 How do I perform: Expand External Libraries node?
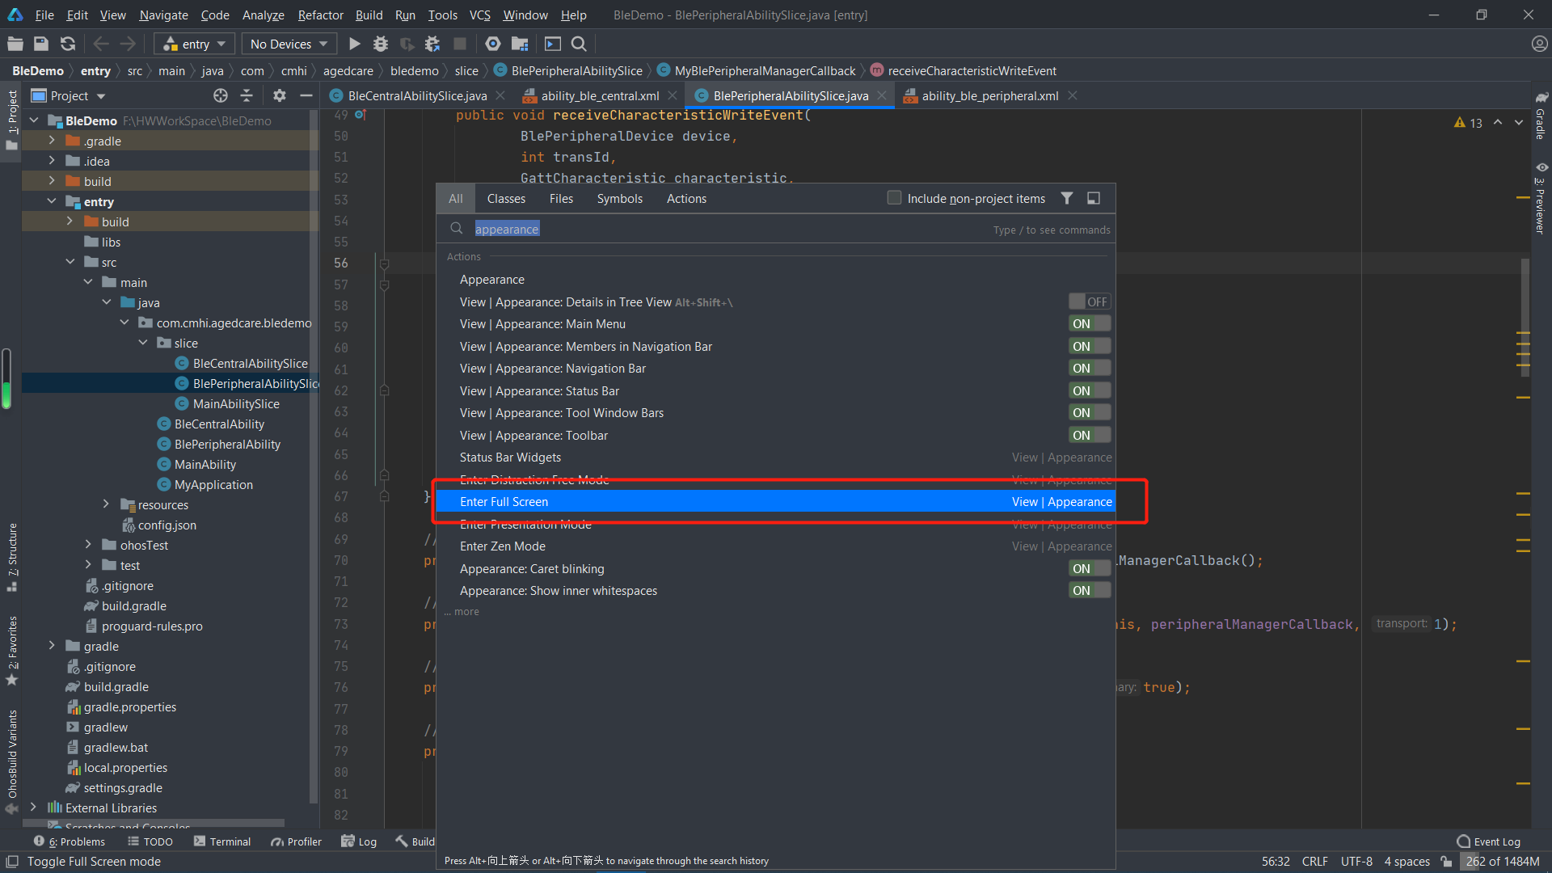[33, 808]
